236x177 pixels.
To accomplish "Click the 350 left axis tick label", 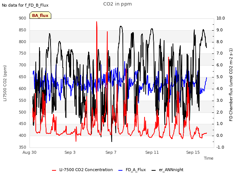I will pos(22,147).
